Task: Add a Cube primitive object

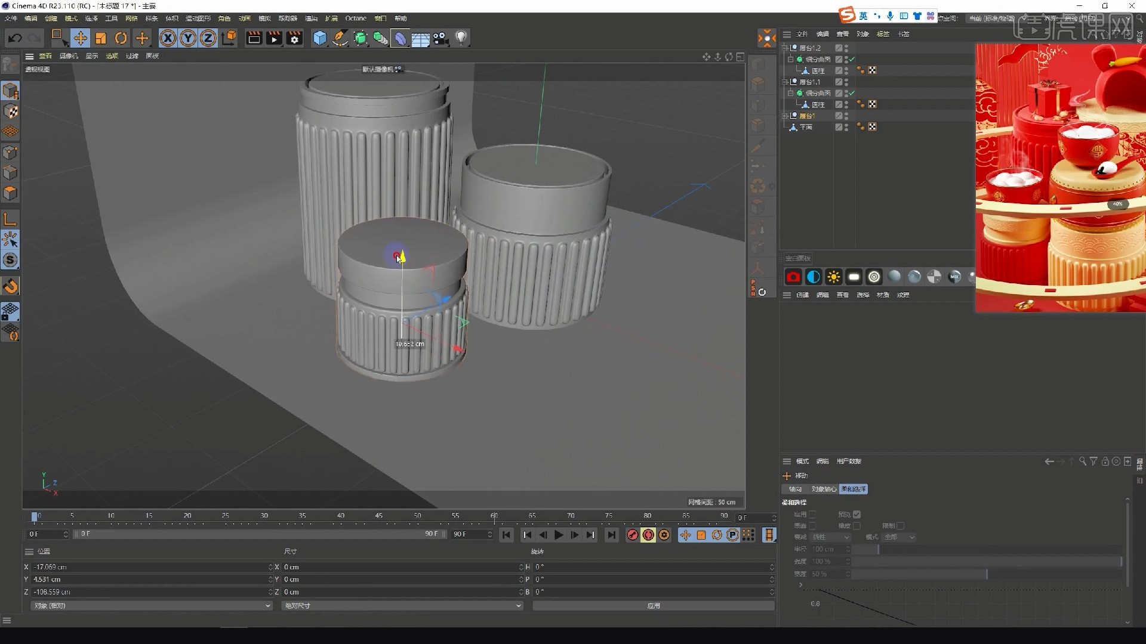Action: 321,38
